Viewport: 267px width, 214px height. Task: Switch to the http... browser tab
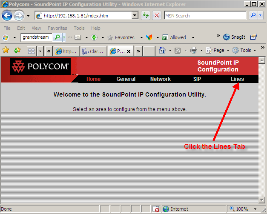(x=66, y=51)
